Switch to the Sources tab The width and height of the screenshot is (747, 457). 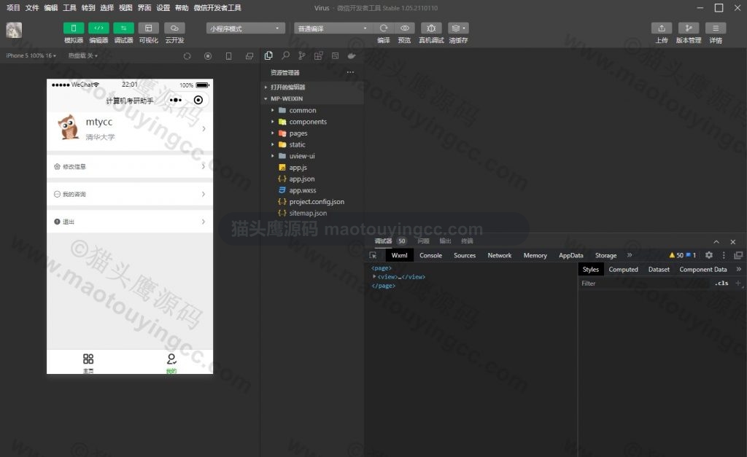(x=465, y=255)
